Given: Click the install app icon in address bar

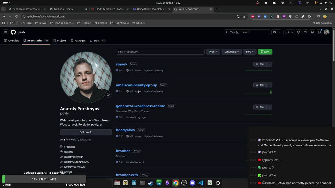Looking at the screenshot, I should tap(238, 16).
